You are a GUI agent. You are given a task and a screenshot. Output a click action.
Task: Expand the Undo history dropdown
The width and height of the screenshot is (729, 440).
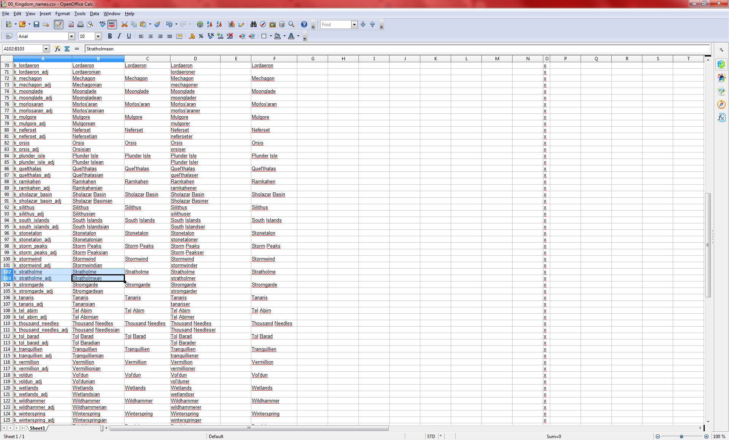point(176,25)
